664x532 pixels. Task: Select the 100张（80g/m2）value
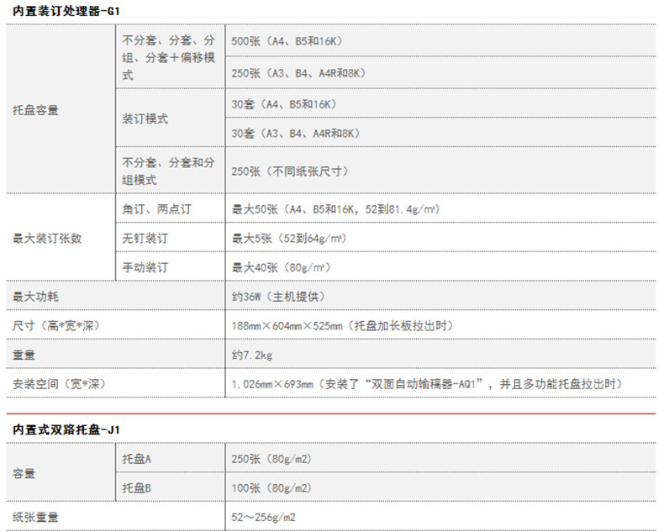point(271,488)
